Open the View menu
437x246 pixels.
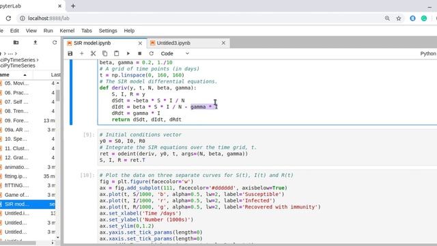[31, 31]
